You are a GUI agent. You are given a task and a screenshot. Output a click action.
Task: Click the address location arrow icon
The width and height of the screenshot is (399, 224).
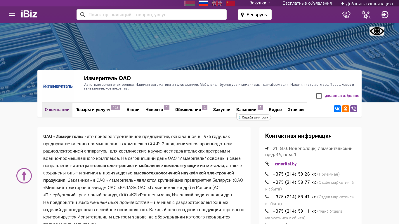tap(267, 148)
